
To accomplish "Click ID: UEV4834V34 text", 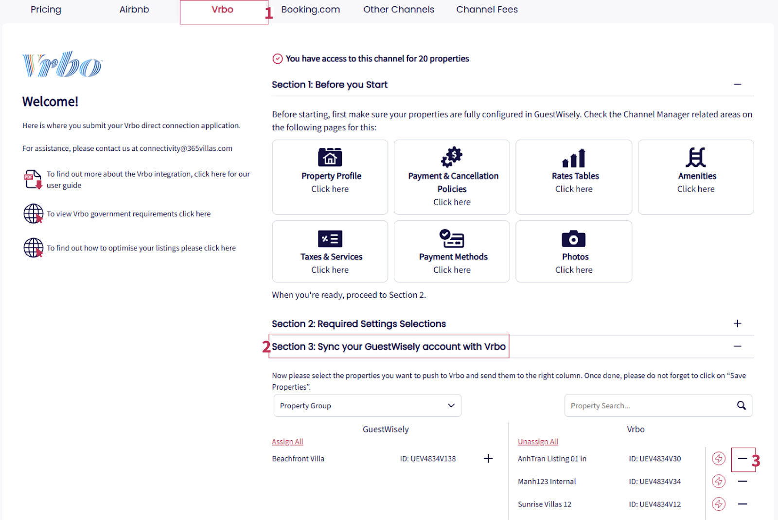I will [x=655, y=482].
